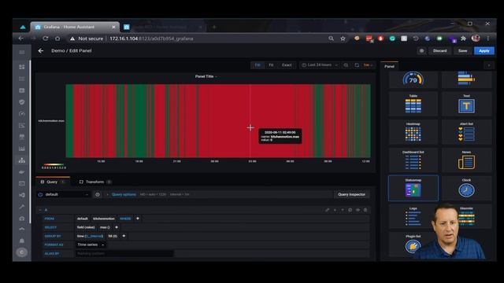Open the Chrome profile avatar
Screen dimensions: 504x283
(x=476, y=39)
